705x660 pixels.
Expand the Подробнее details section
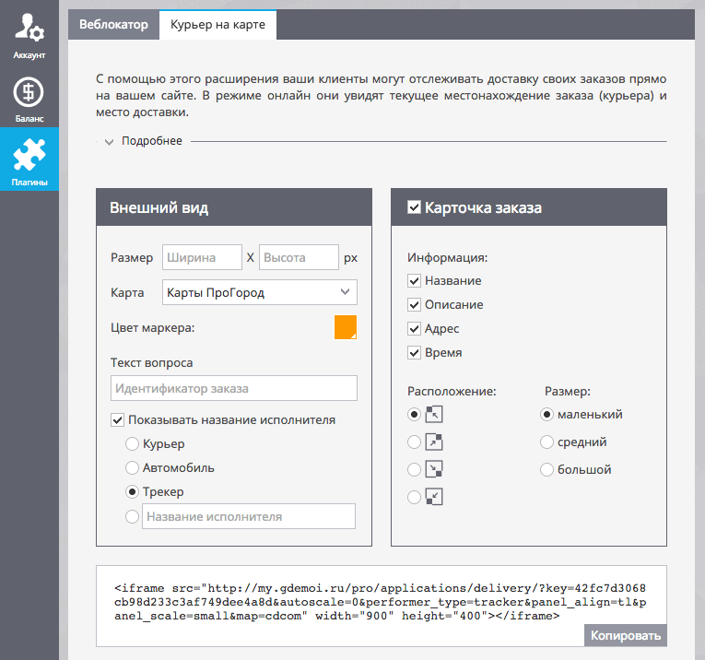pos(143,141)
